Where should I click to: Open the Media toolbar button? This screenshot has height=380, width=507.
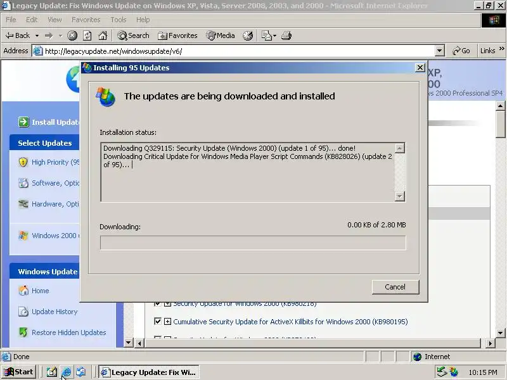(x=221, y=35)
